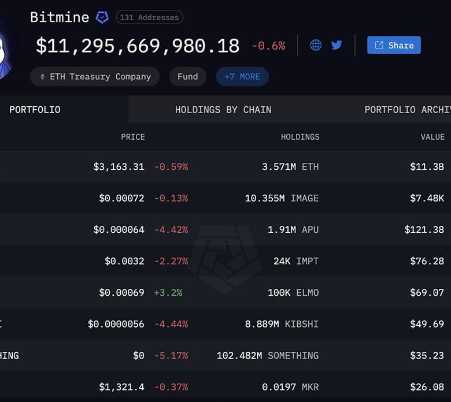Expand the +7 MORE tags pill
Viewport: 451px width, 402px height.
point(242,77)
